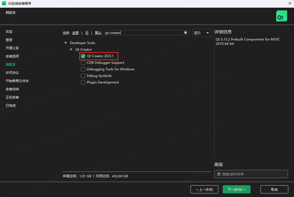Close the Qt installer window
This screenshot has height=197, width=294.
click(290, 3)
